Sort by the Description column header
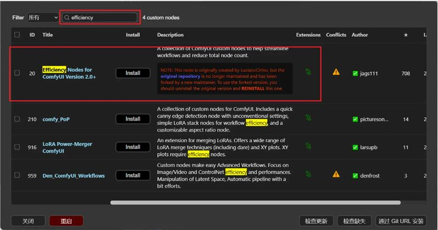Screen dimensions: 438x230 tap(170, 35)
